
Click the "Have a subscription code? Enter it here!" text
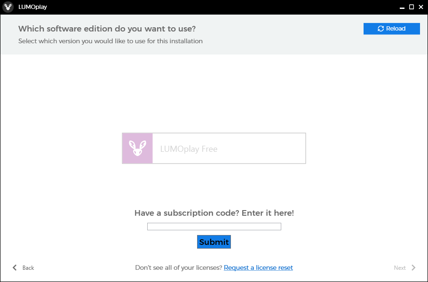pos(214,213)
